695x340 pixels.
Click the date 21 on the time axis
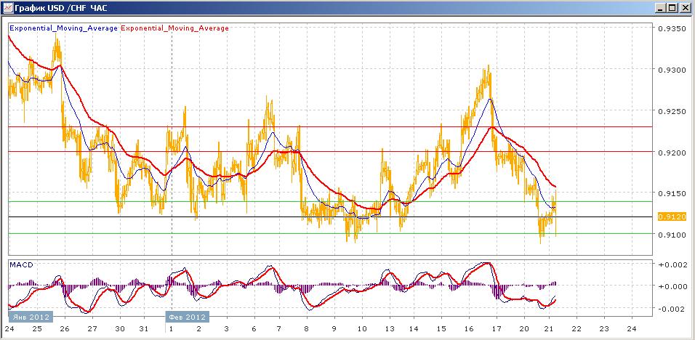click(x=550, y=329)
